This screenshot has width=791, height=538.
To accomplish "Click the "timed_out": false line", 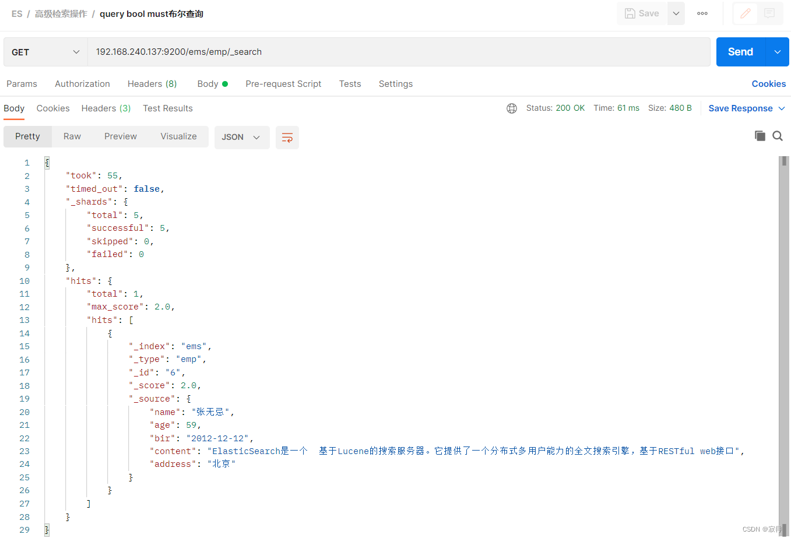I will (x=115, y=189).
